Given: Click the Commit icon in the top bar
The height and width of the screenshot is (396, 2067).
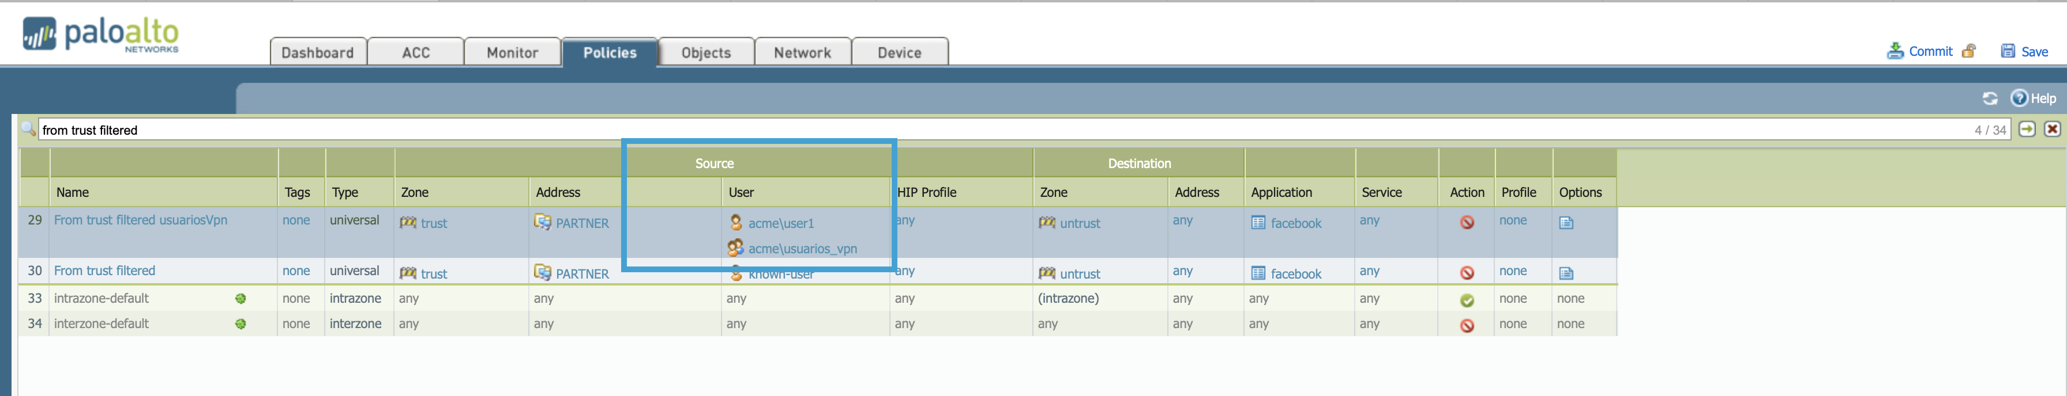Looking at the screenshot, I should click(1895, 51).
